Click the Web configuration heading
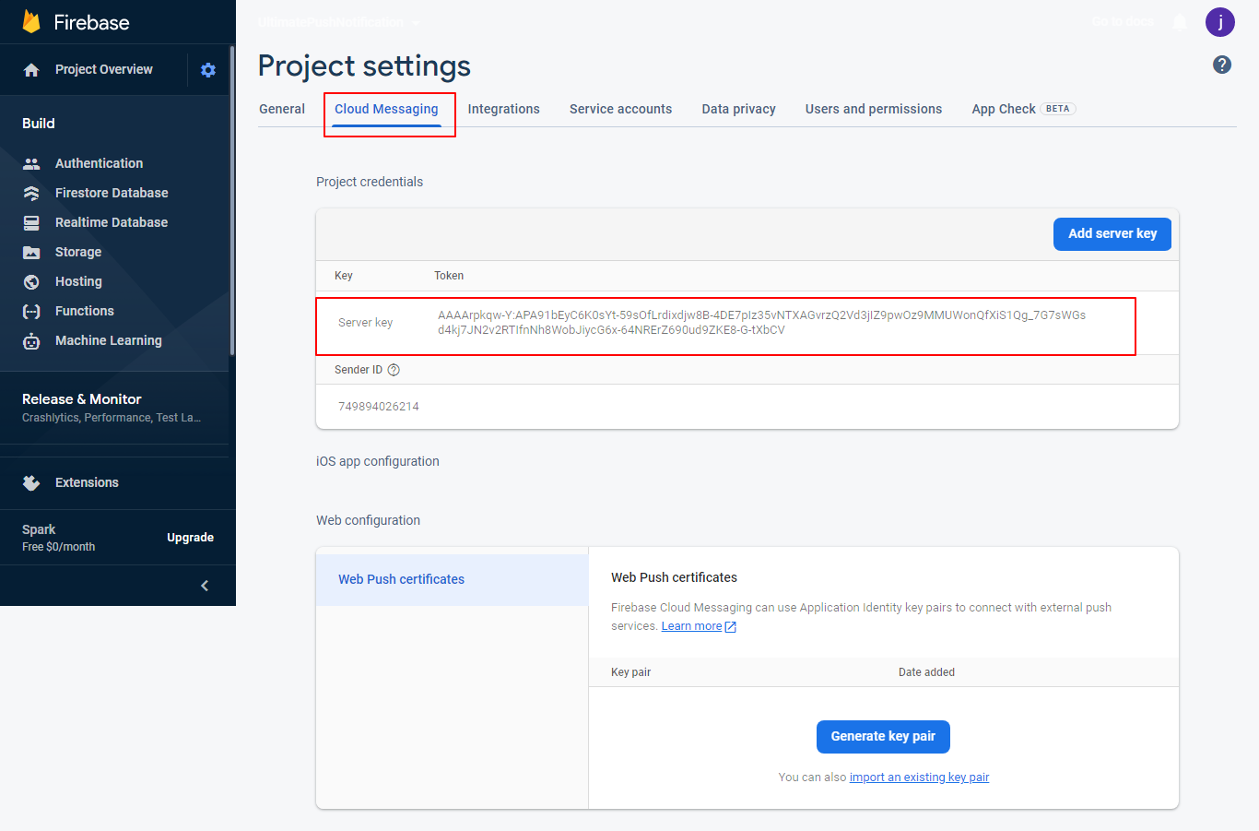 [x=368, y=520]
